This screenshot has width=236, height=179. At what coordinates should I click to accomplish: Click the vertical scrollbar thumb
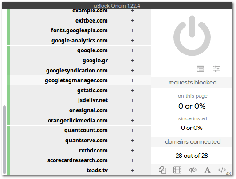[x=4, y=140]
